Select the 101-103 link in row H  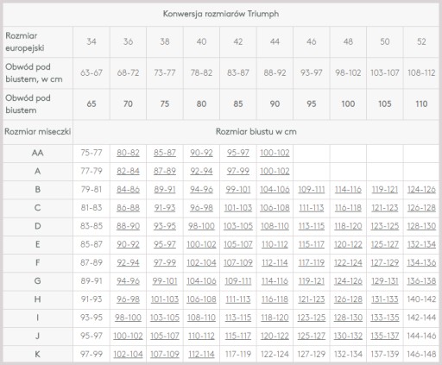tap(165, 299)
